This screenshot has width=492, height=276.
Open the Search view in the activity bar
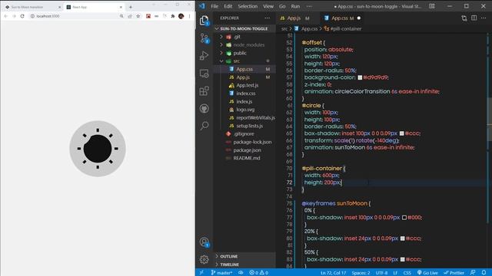[x=204, y=126]
